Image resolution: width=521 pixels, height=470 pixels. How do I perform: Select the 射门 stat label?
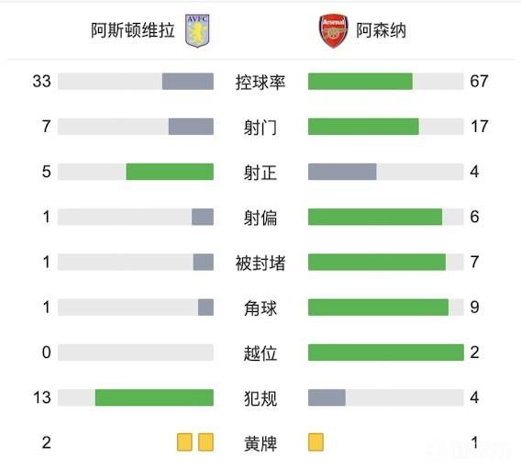[260, 128]
